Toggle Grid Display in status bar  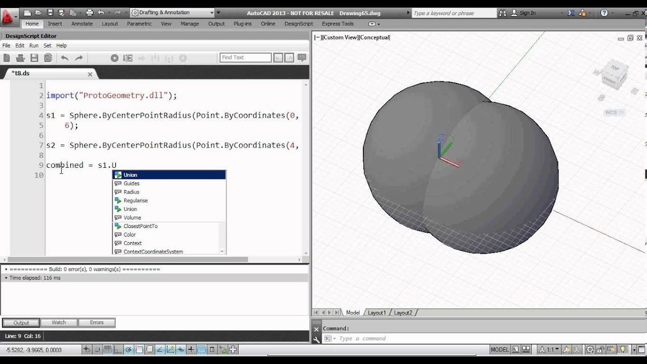pyautogui.click(x=108, y=349)
